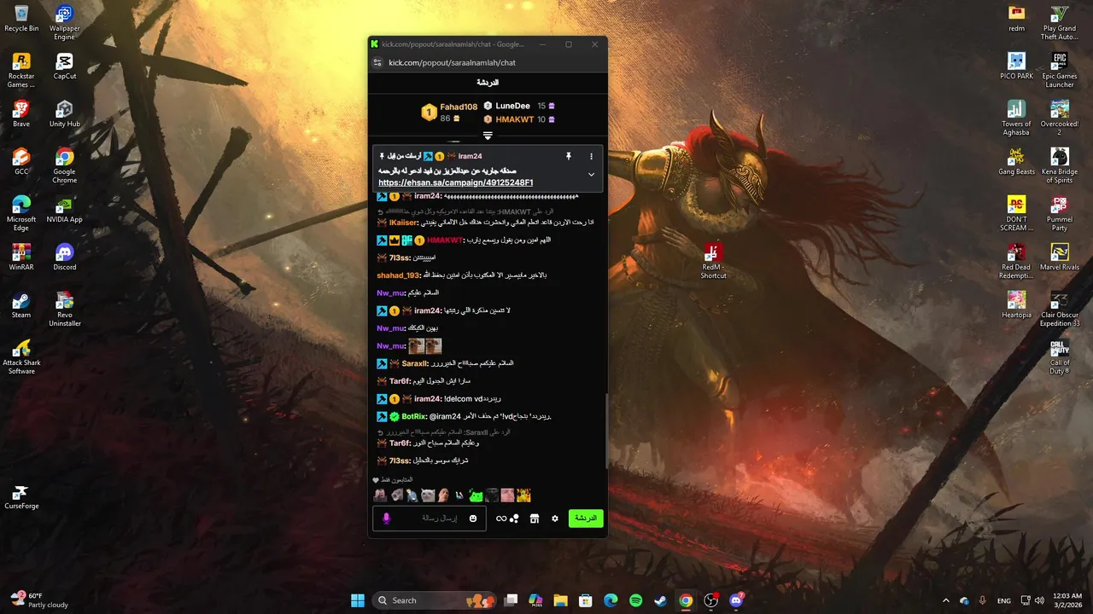Open Clair Obscur Expedition 33 icon
1093x614 pixels.
(1060, 309)
